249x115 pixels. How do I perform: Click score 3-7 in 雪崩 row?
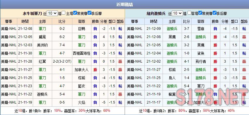(186, 29)
